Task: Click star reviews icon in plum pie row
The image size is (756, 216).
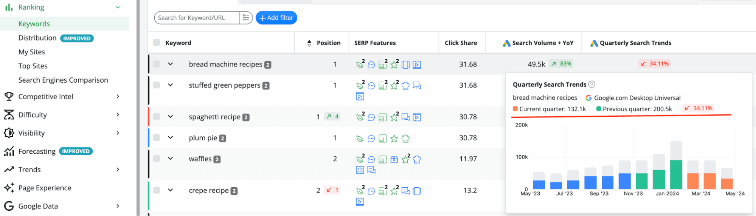Action: [x=394, y=139]
